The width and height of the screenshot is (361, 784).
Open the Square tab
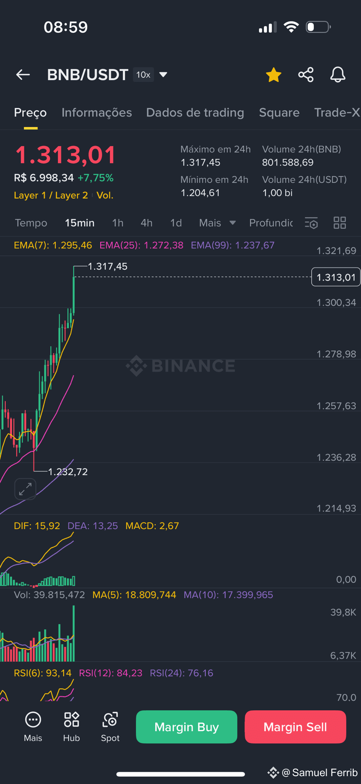point(279,113)
